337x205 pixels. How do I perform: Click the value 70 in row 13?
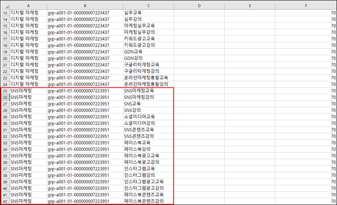pyautogui.click(x=306, y=13)
